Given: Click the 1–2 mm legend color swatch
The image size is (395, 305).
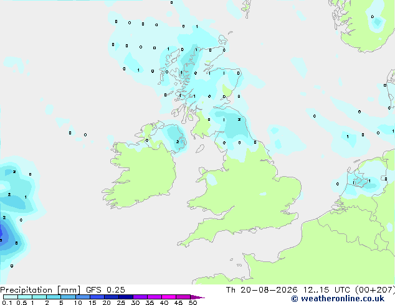Looking at the screenshot, I should (x=39, y=297).
